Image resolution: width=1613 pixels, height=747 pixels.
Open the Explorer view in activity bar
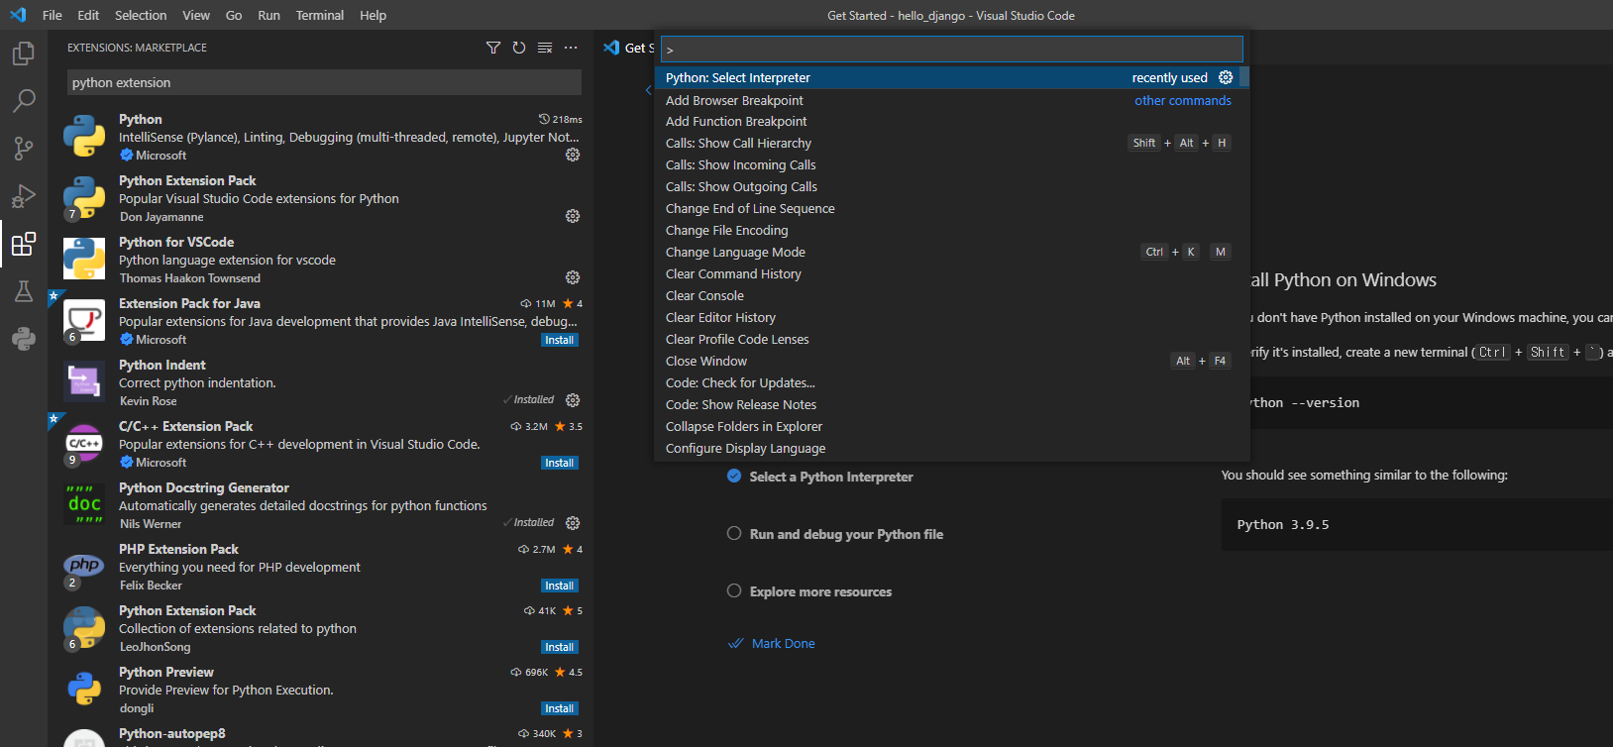24,53
